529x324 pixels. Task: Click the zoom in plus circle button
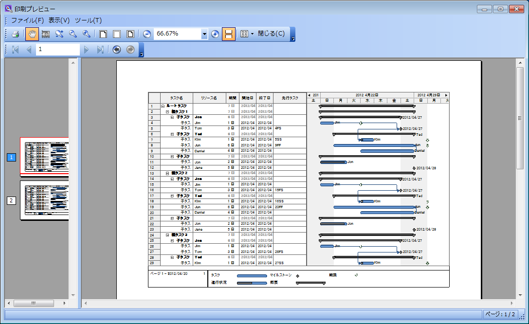[215, 34]
